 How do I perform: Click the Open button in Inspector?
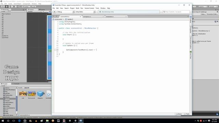tap(203, 14)
